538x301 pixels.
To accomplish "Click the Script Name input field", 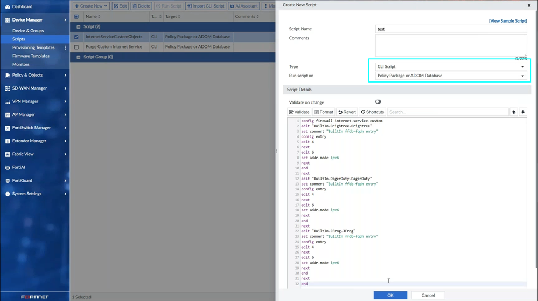I will [x=450, y=29].
